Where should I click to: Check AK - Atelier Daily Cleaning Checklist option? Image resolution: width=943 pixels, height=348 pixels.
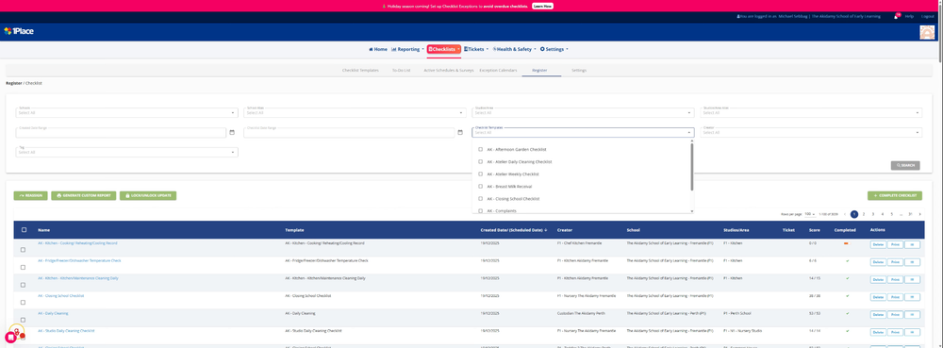coord(481,161)
